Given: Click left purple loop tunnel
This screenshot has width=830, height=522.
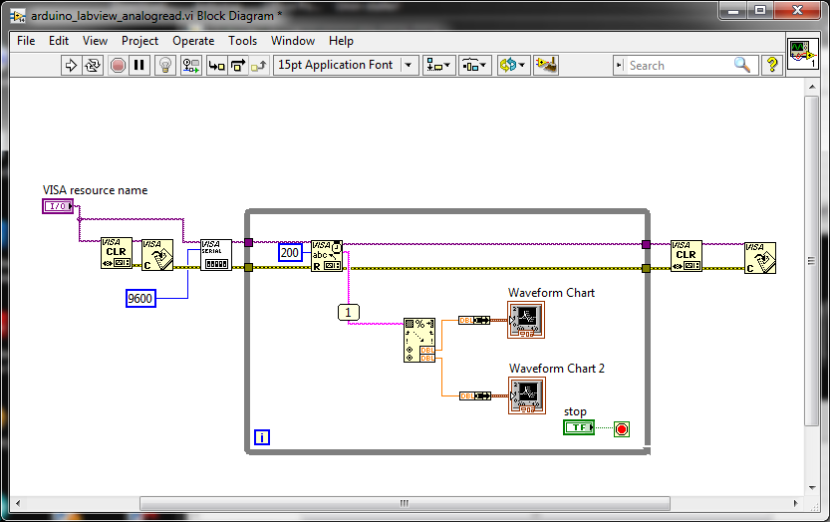Looking at the screenshot, I should coord(249,242).
